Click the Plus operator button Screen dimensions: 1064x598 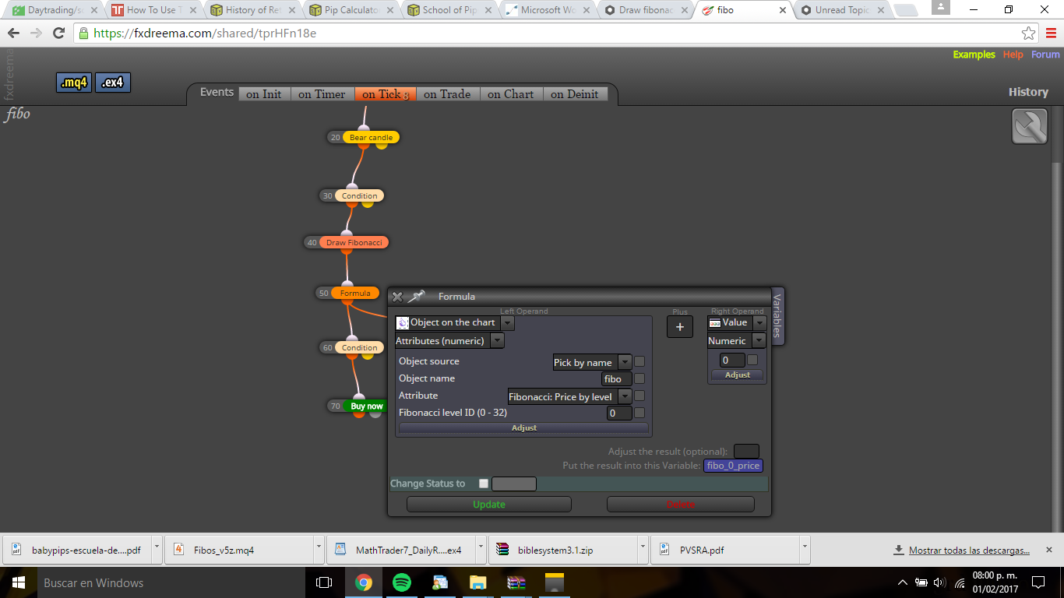pos(680,327)
